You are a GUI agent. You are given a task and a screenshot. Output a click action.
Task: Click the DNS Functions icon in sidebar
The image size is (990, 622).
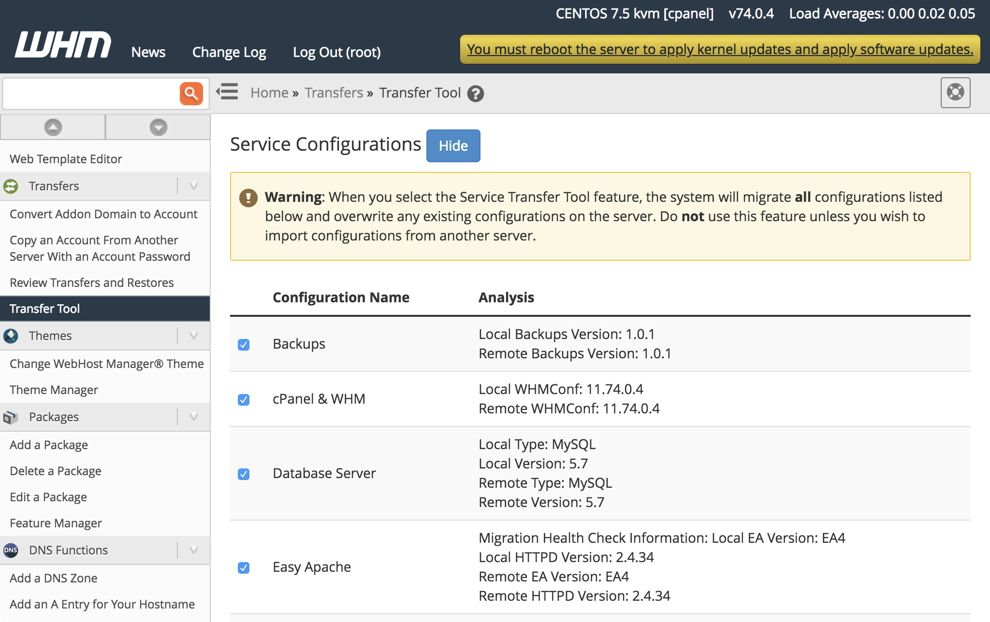tap(11, 550)
